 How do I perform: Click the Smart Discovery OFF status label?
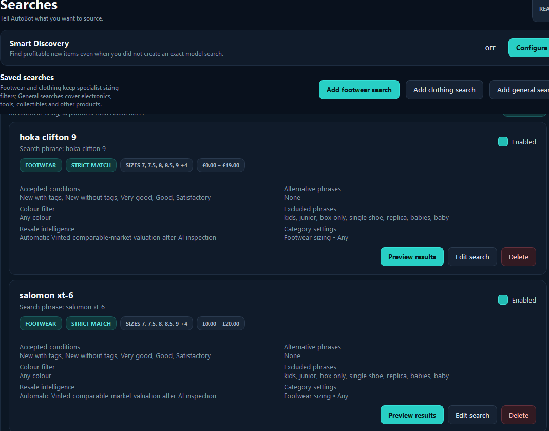pyautogui.click(x=490, y=48)
